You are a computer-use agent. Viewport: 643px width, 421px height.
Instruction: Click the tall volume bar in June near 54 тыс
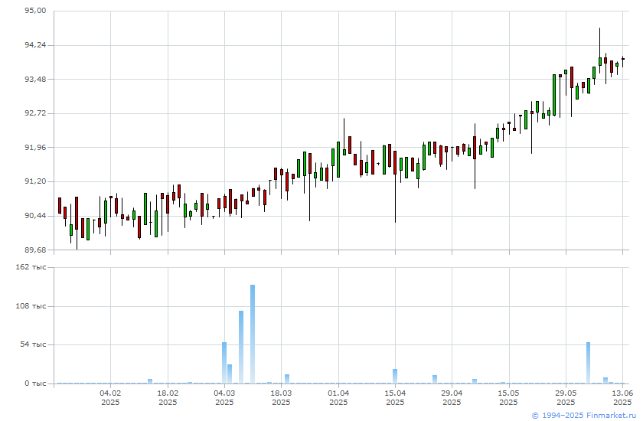(589, 363)
